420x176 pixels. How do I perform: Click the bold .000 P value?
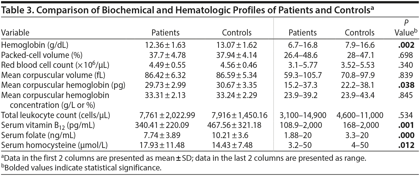pyautogui.click(x=406, y=135)
